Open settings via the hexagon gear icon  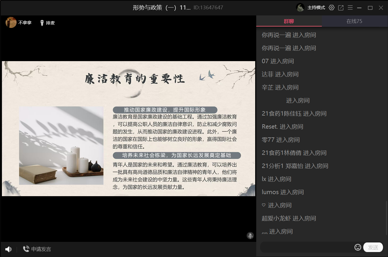click(331, 8)
